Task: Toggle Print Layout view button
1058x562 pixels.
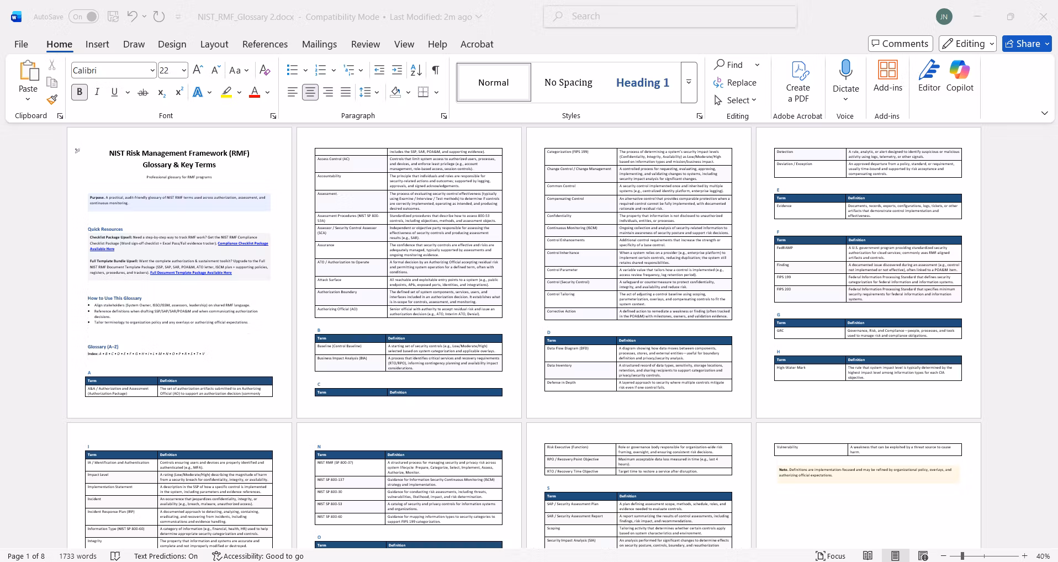Action: click(895, 556)
